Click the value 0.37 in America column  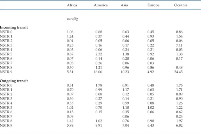click(99, 36)
